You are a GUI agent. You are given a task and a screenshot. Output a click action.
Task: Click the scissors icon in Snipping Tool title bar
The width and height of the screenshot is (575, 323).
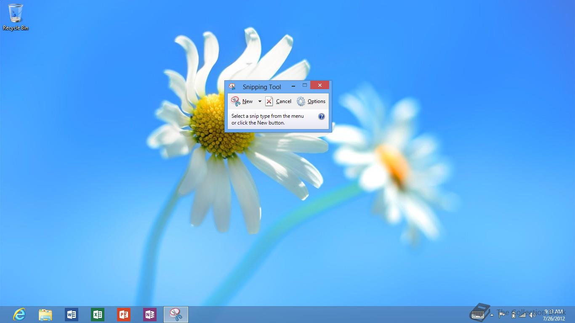click(232, 87)
